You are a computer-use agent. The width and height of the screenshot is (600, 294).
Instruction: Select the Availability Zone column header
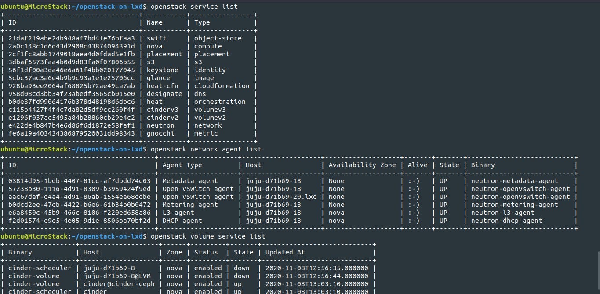pyautogui.click(x=362, y=165)
